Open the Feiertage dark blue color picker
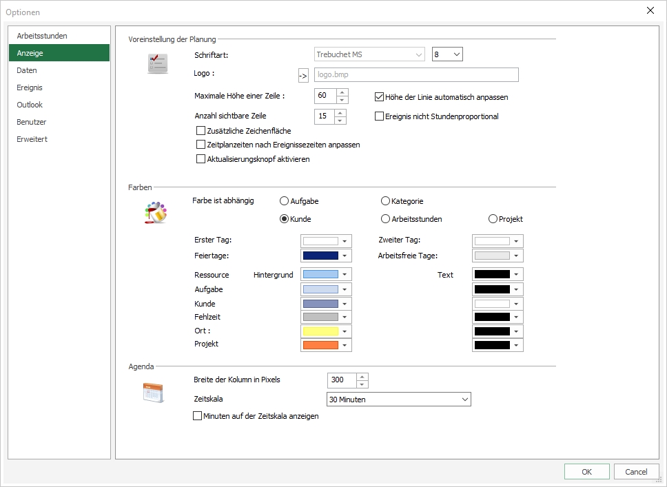 point(327,256)
